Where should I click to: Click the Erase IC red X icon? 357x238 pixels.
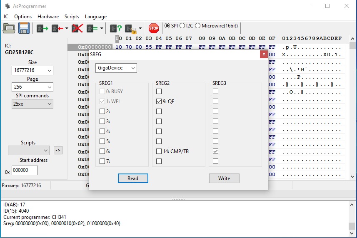point(77,28)
